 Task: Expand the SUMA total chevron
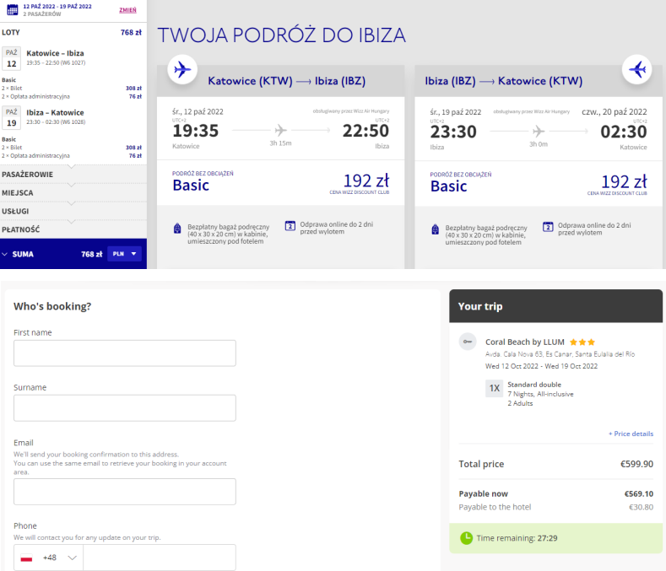point(5,255)
